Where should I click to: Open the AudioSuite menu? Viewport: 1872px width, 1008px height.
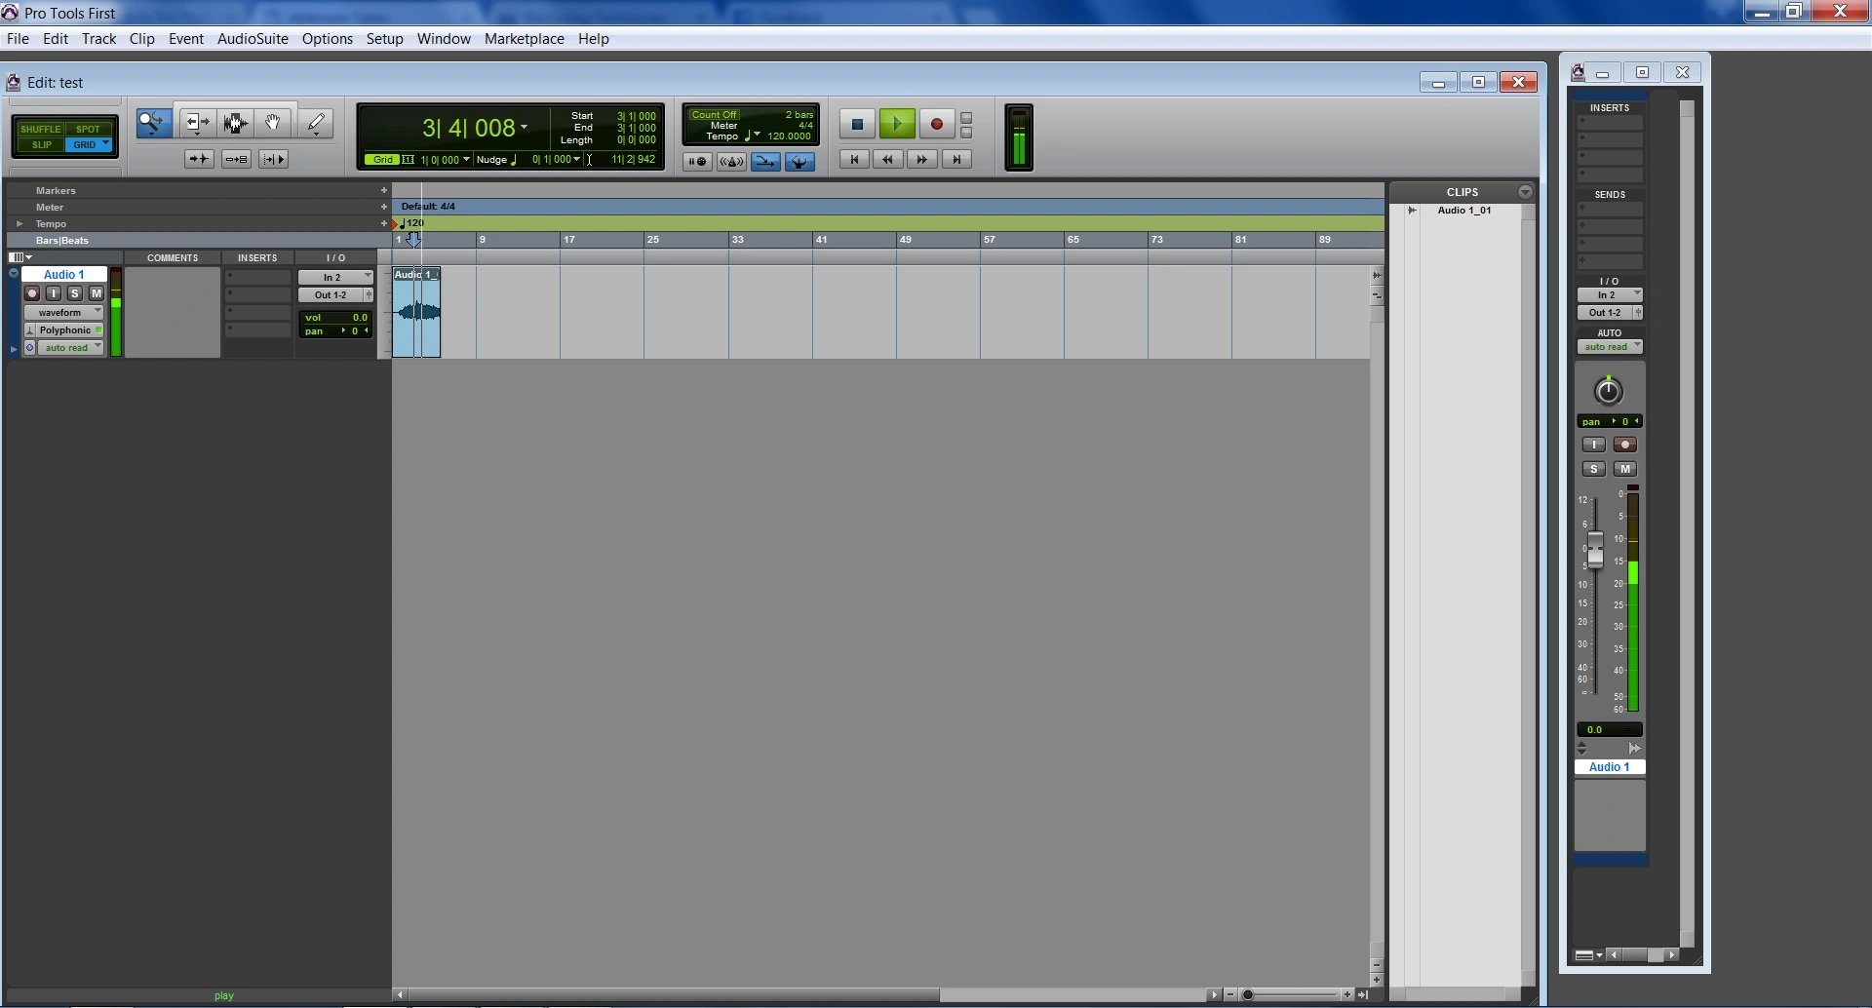click(253, 39)
